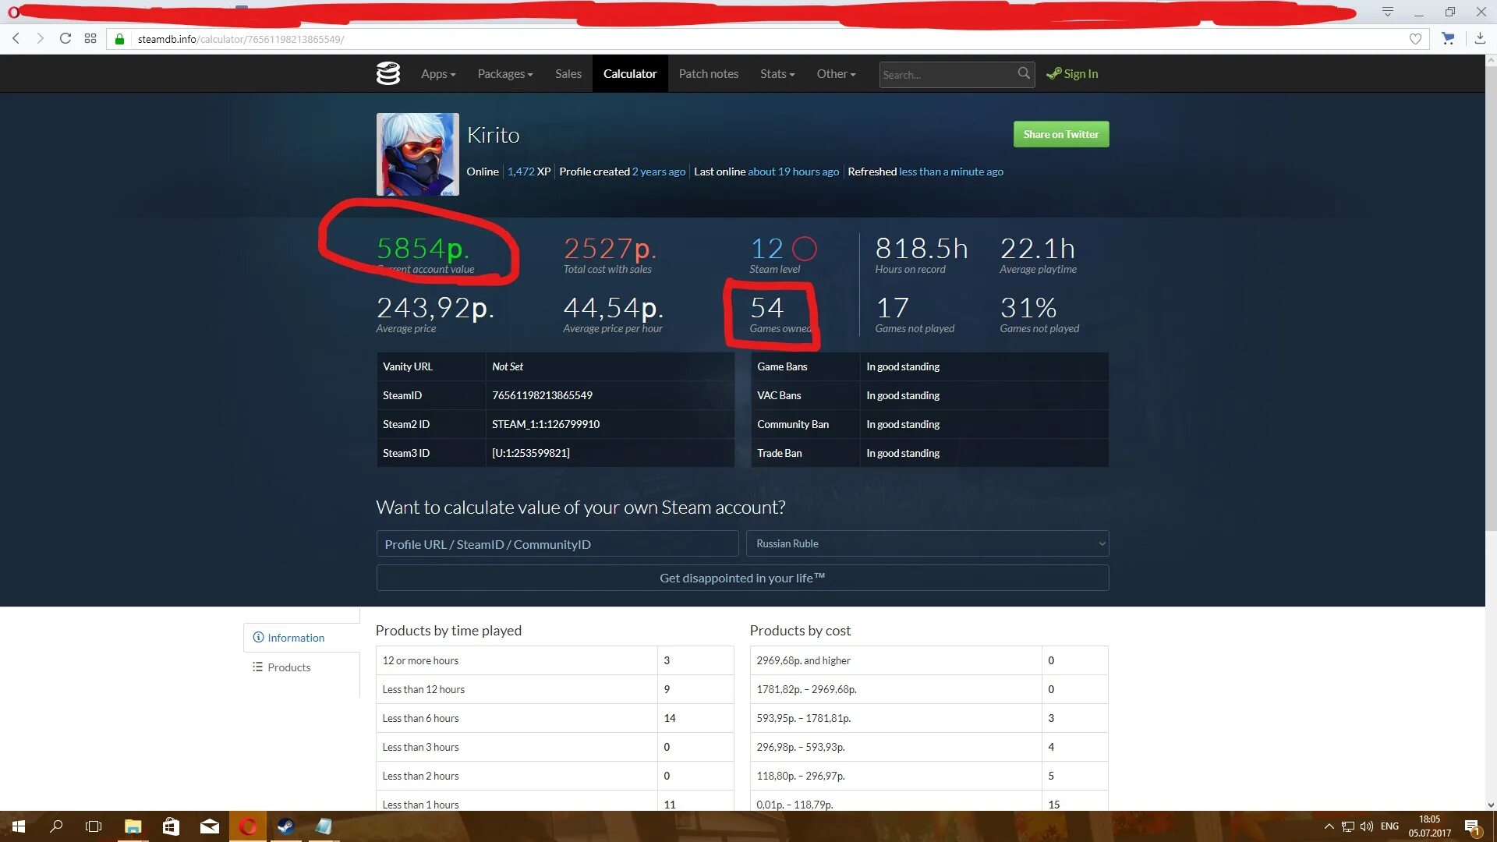Open the browser downloads icon

[x=1480, y=38]
